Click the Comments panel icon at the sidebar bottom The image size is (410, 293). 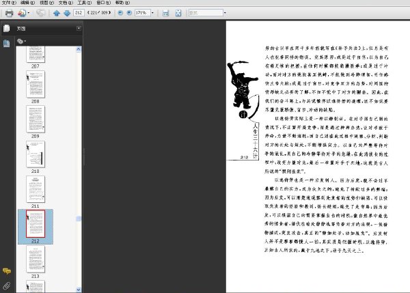click(x=7, y=271)
